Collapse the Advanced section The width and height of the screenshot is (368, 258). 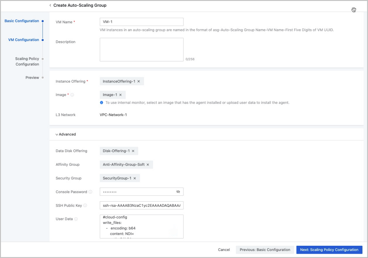click(x=66, y=134)
